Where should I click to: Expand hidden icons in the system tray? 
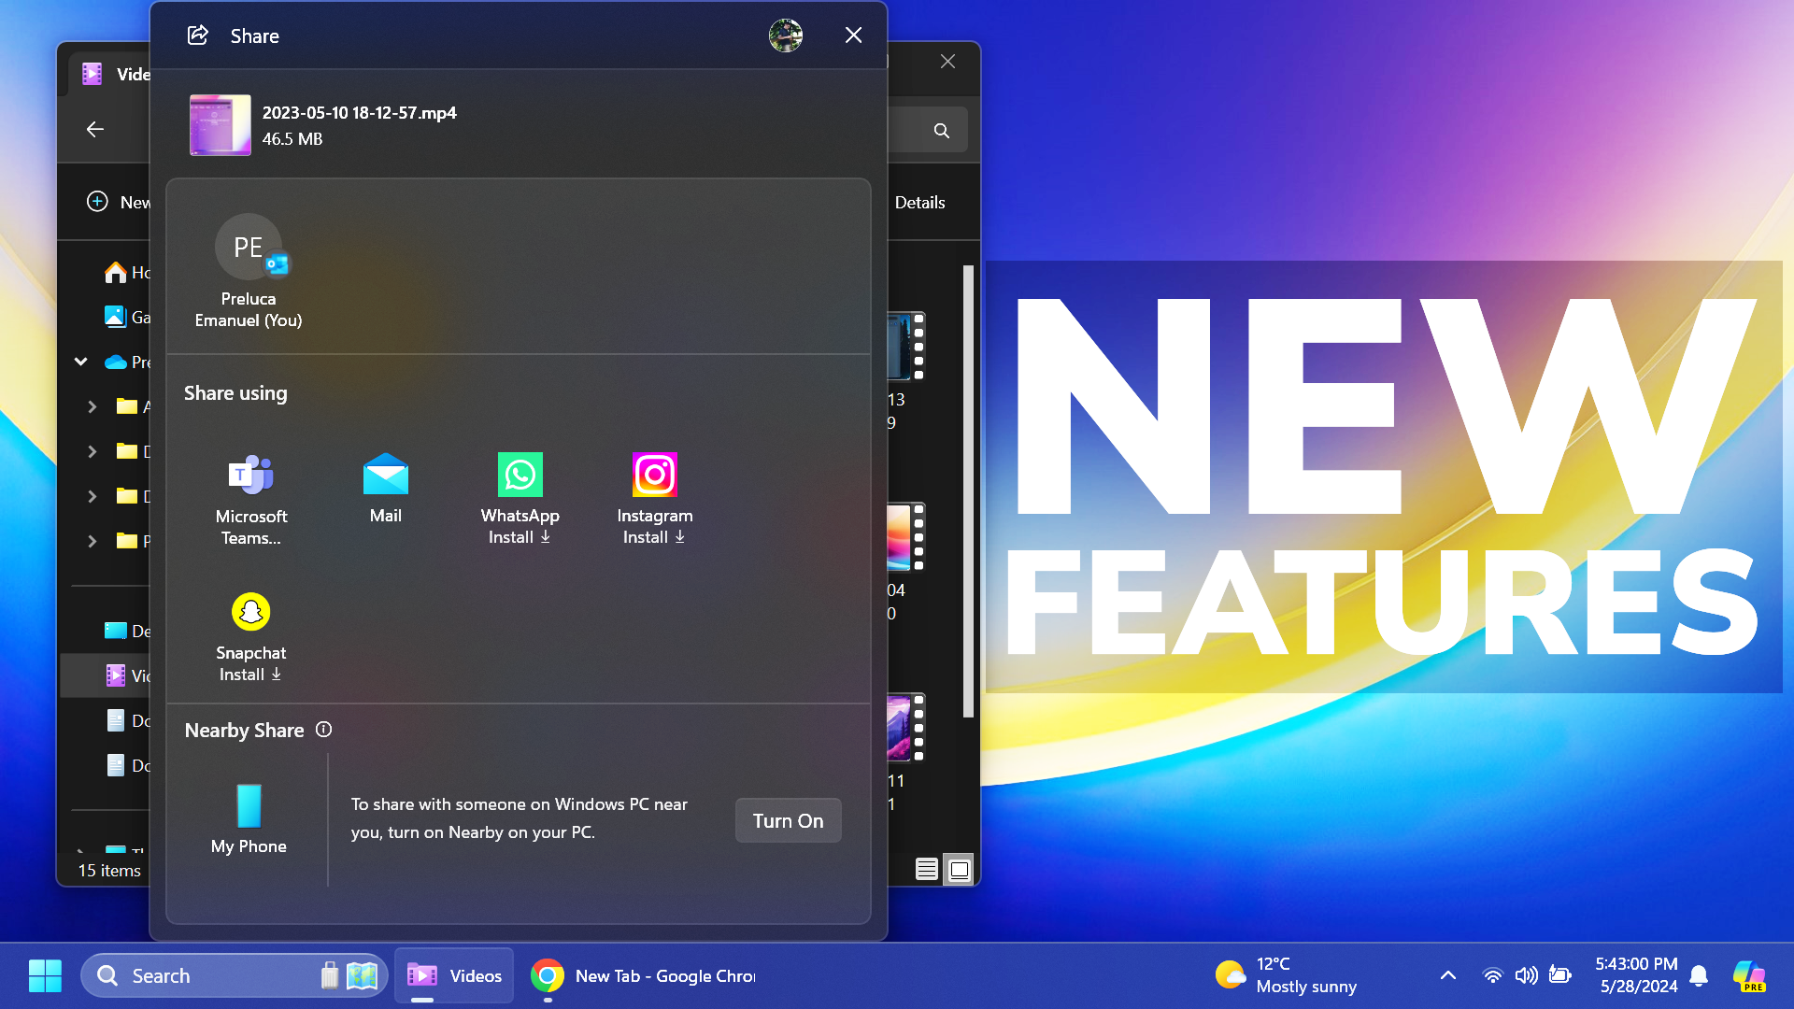[1447, 974]
